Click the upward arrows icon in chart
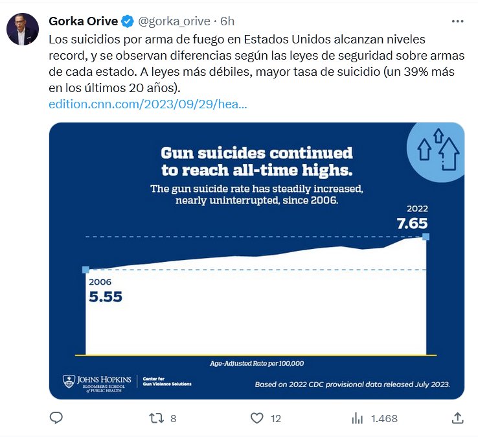Screen dimensions: 478x437 [x=438, y=150]
